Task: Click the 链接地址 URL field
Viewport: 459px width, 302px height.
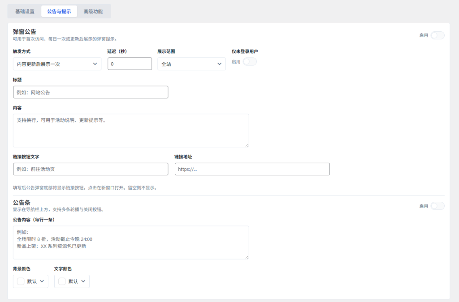Action: point(252,169)
